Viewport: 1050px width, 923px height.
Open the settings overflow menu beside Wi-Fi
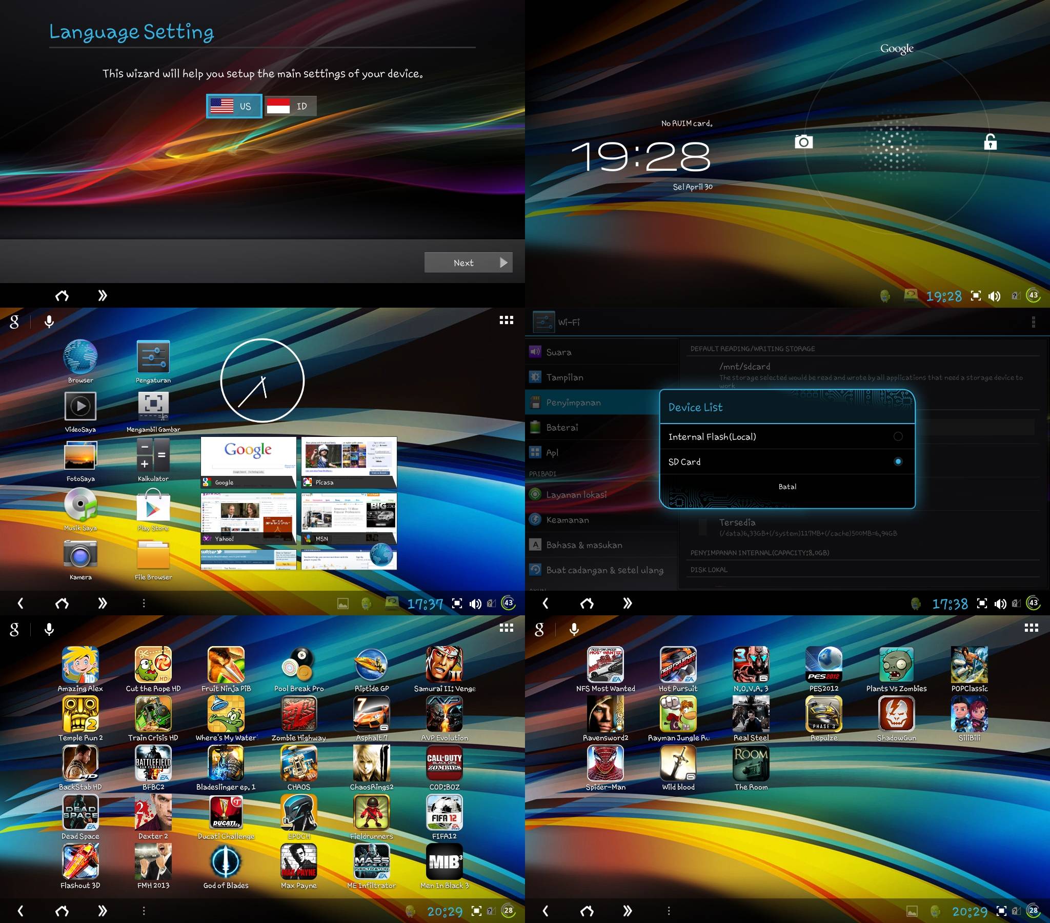point(1033,322)
